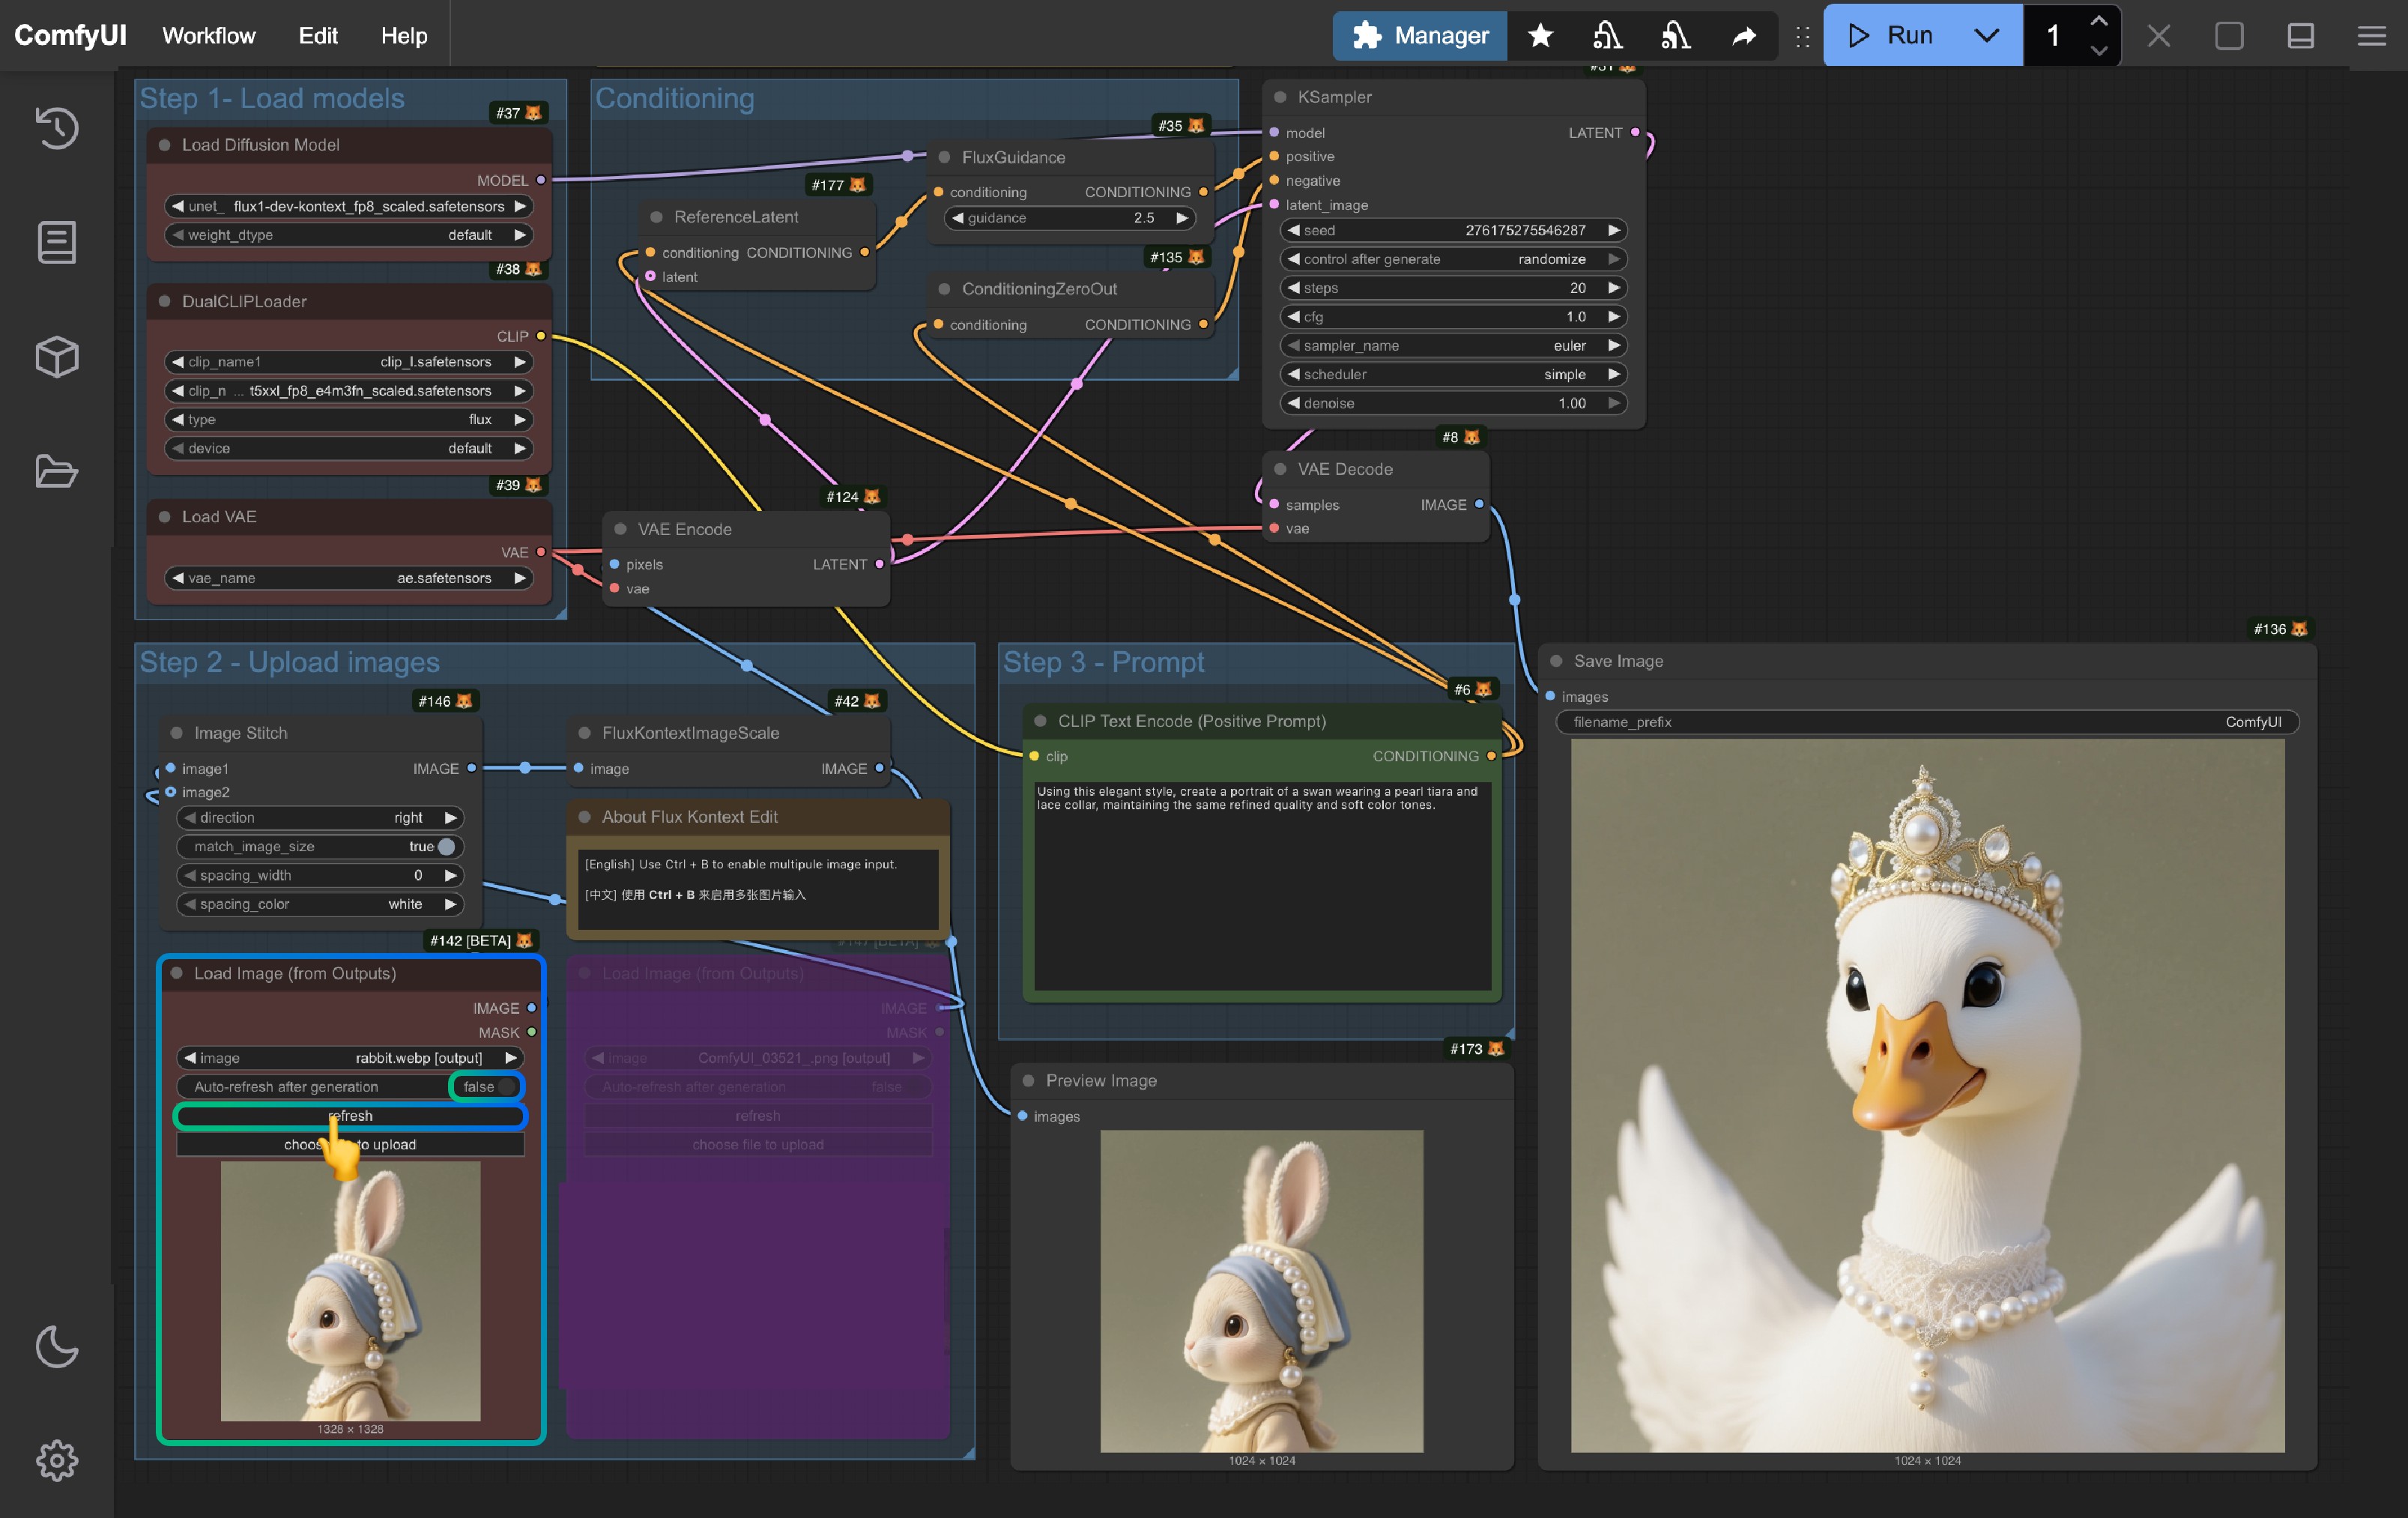Image resolution: width=2408 pixels, height=1518 pixels.
Task: Toggle dark theme moon icon
Action: pyautogui.click(x=57, y=1346)
